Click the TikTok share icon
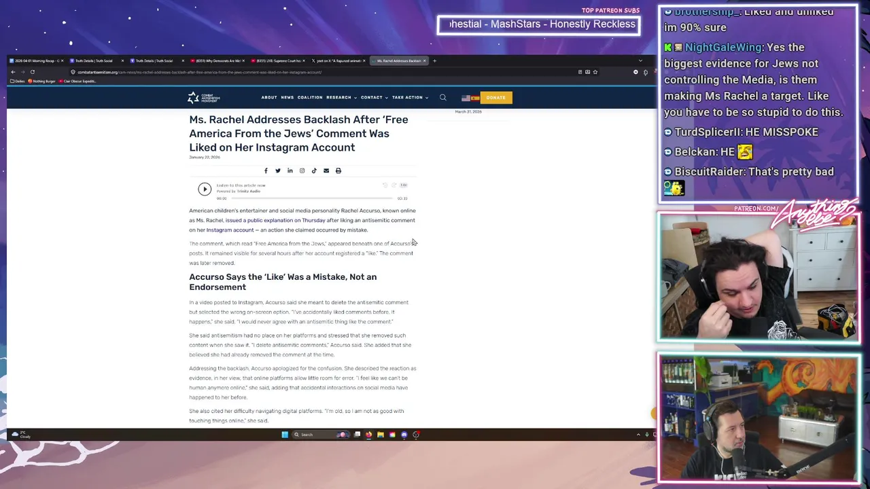Screen dimensions: 870x489 coord(314,170)
